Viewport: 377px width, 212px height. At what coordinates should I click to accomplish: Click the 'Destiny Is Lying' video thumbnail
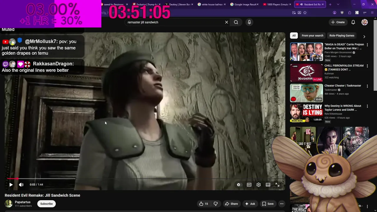point(306,113)
